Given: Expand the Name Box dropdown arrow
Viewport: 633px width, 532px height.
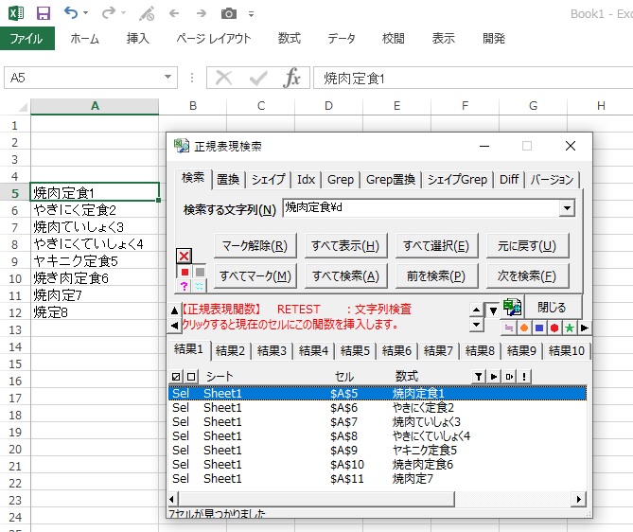Looking at the screenshot, I should 168,79.
